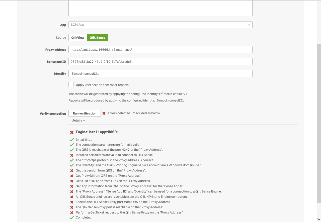Click the 'Reports will be produced' identity note
This screenshot has height=222, width=321.
126,100
